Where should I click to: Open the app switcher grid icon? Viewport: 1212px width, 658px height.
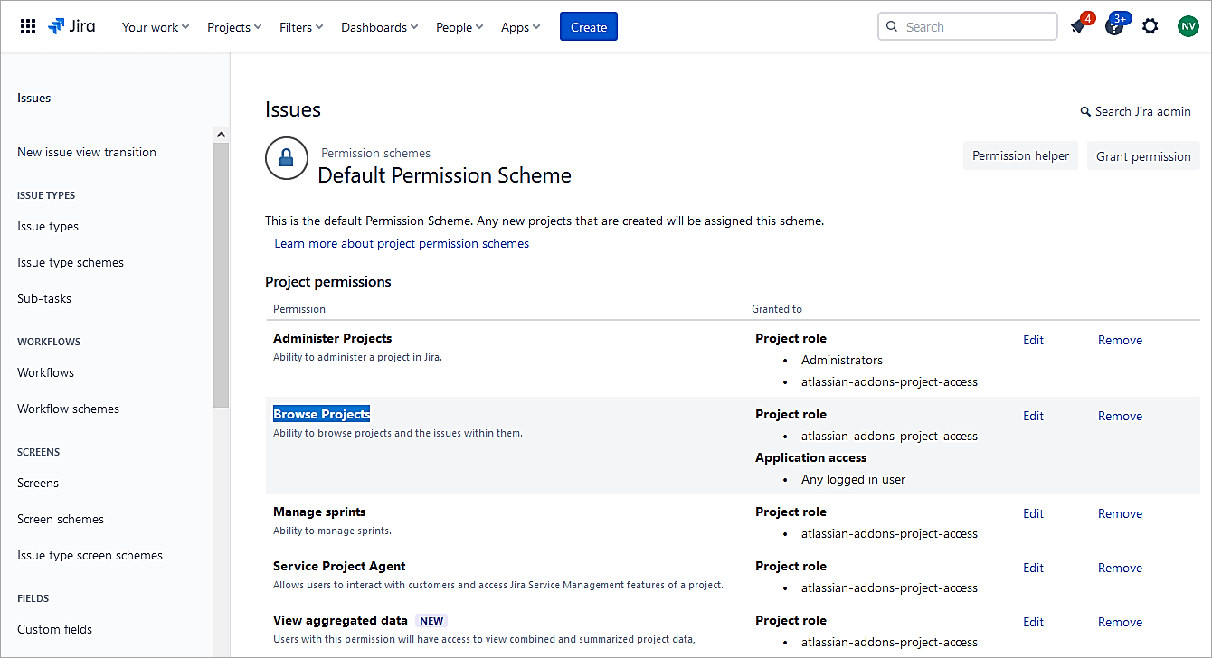tap(28, 27)
